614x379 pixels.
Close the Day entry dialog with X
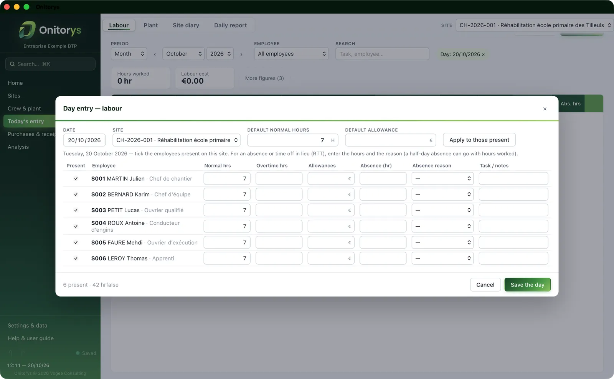coord(545,109)
